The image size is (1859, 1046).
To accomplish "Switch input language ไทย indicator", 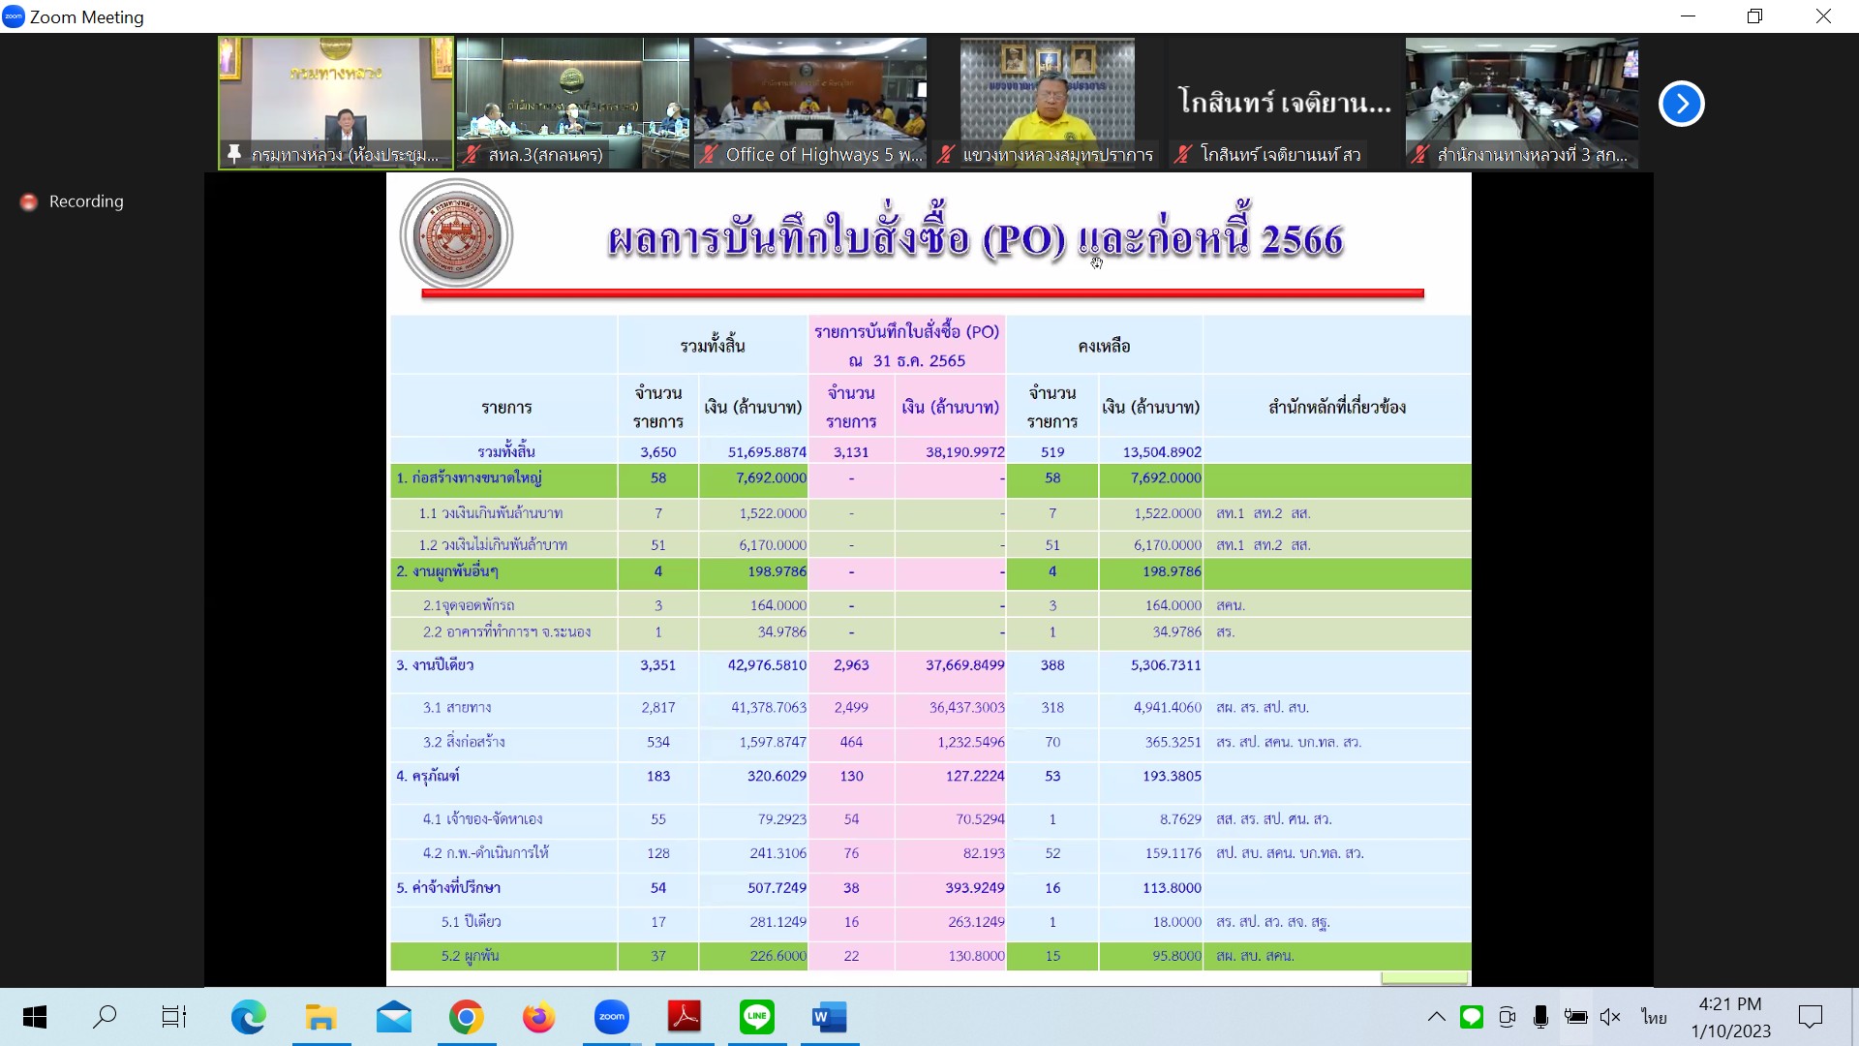I will [1654, 1017].
